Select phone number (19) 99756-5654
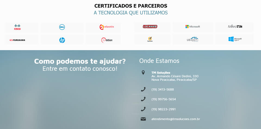The image size is (261, 129). (x=164, y=99)
